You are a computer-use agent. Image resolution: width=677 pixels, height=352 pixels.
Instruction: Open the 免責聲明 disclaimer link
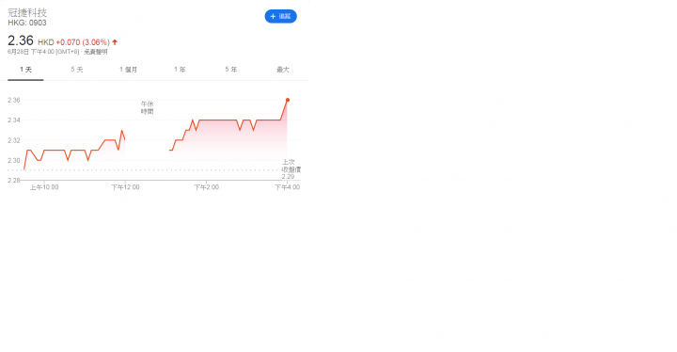95,52
